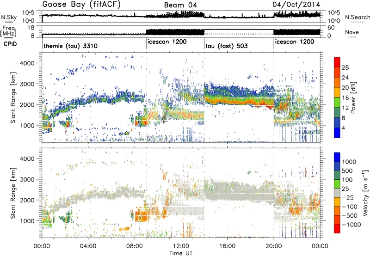Screen dimensions: 370x256
Task: Click the '4' tick on the Power scale
Action: pos(344,128)
